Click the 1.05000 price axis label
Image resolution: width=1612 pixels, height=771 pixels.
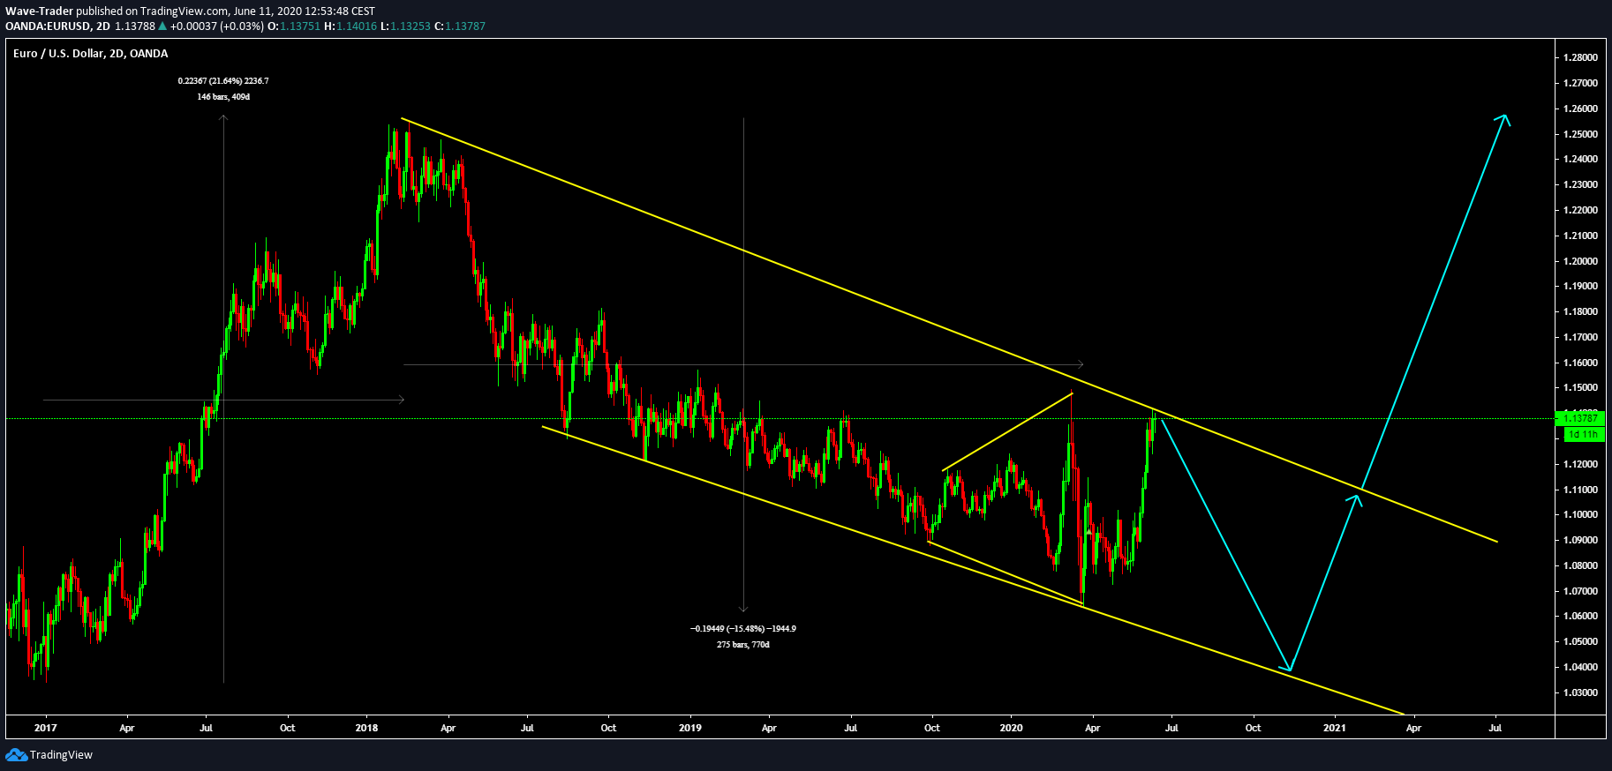tap(1580, 641)
